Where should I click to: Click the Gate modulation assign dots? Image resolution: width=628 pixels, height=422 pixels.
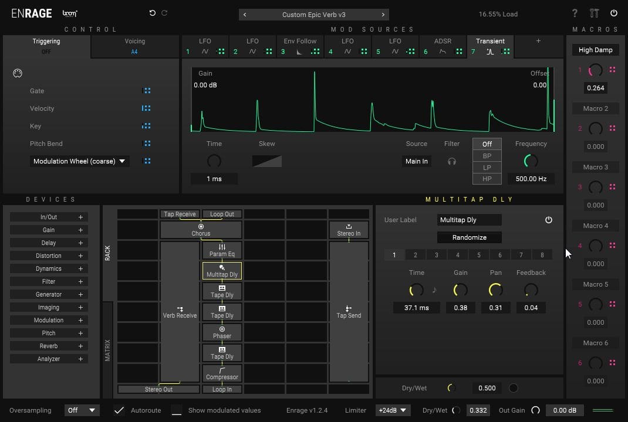[147, 91]
